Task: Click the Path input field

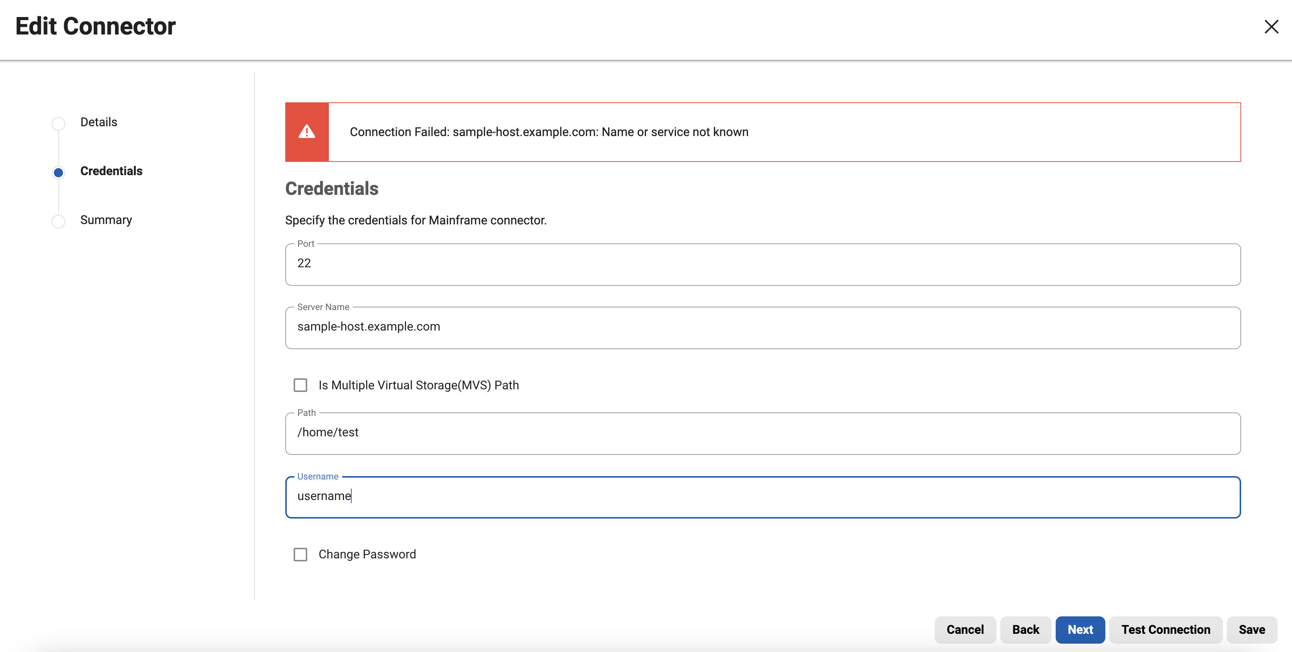Action: tap(763, 433)
